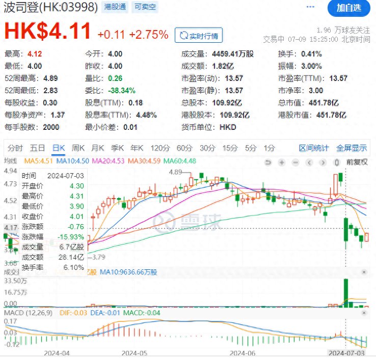Screen dimensions: 376x358
Task: Click the candlestick style icon
Action: coord(336,162)
